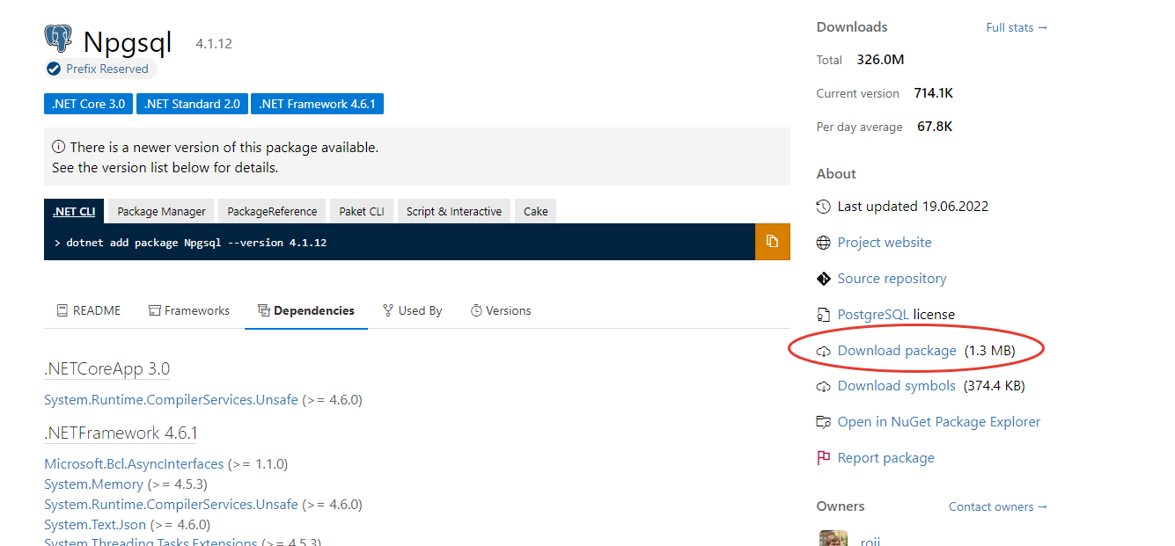Open the README tab
Screen dimensions: 1175x546
[x=88, y=310]
